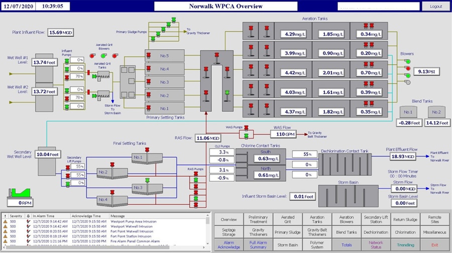Open the Remote Sites screen
Image resolution: width=452 pixels, height=253 pixels.
coord(435,219)
